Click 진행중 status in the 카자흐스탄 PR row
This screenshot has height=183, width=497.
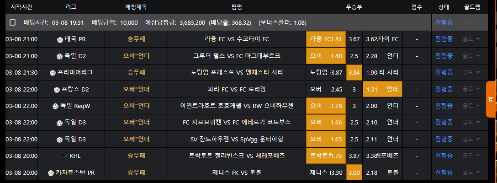coord(444,172)
